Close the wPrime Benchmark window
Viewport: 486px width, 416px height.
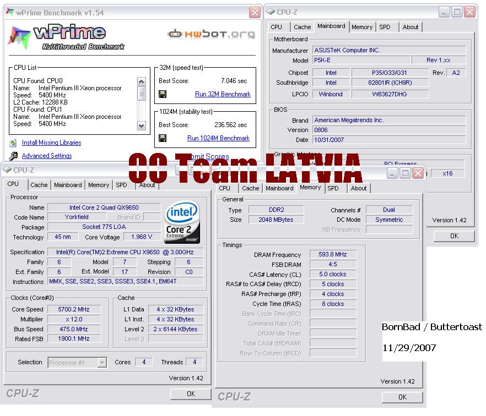coord(255,12)
